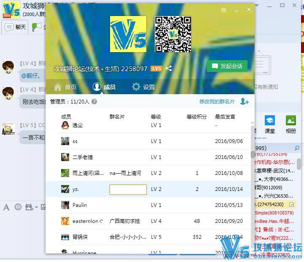
Task: Click the emoji smiley icon in chat toolbar
Action: 18,207
